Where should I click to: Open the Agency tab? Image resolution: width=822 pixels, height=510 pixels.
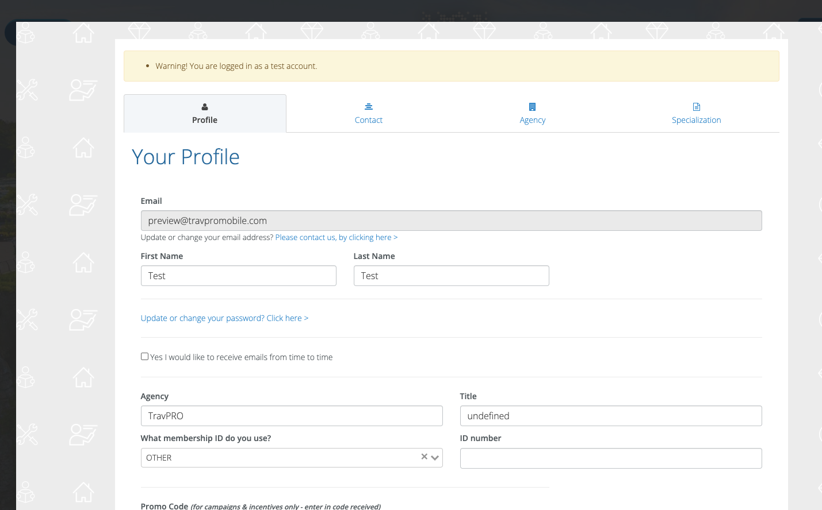[532, 120]
